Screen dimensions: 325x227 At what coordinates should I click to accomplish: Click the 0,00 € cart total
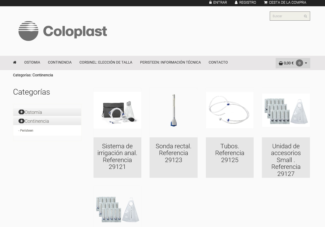(289, 63)
